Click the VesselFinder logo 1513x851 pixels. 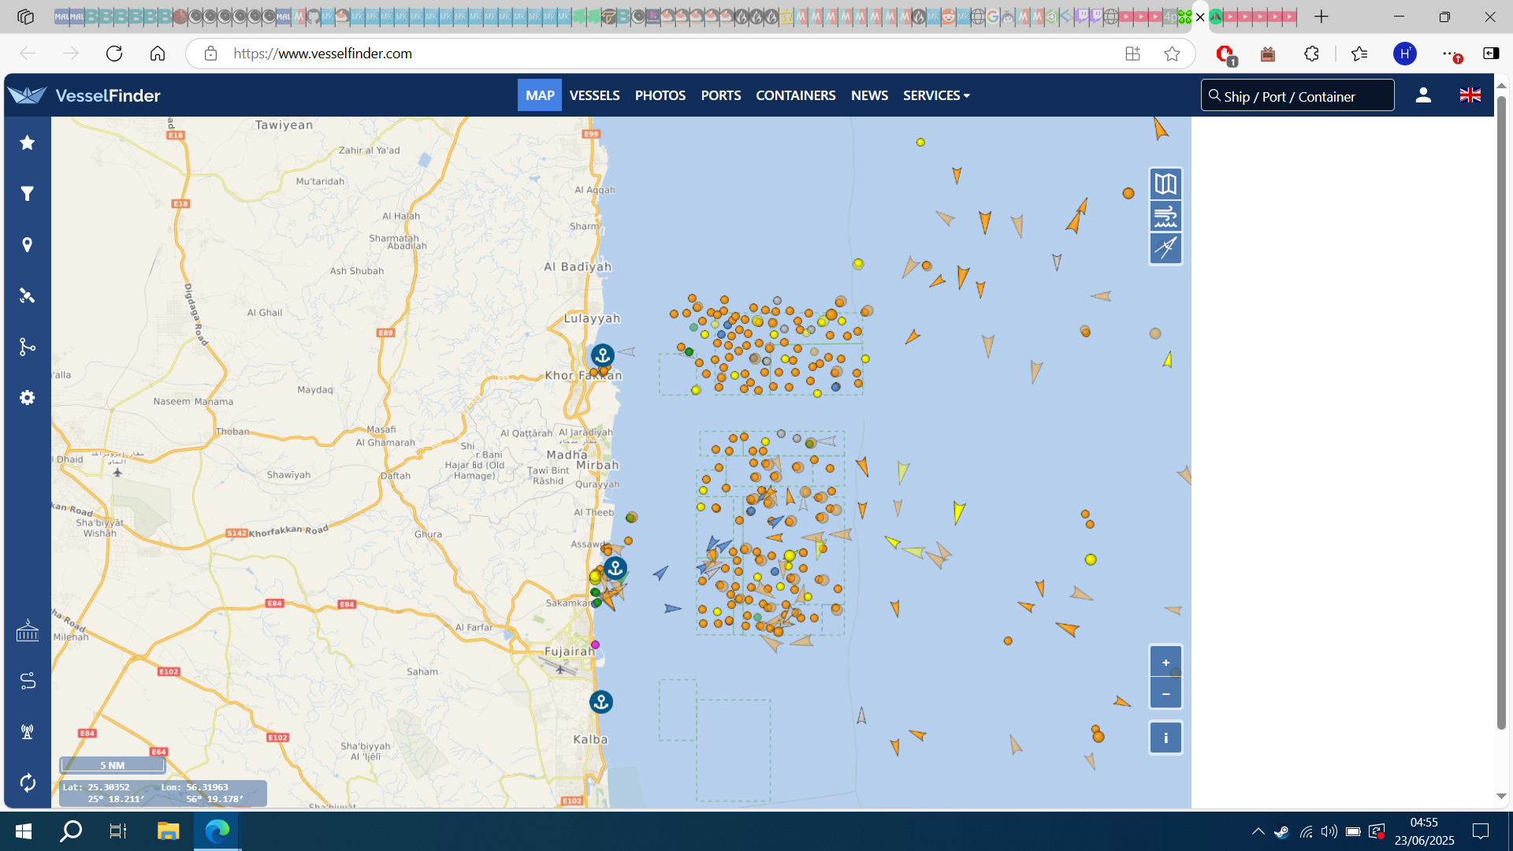(x=84, y=95)
